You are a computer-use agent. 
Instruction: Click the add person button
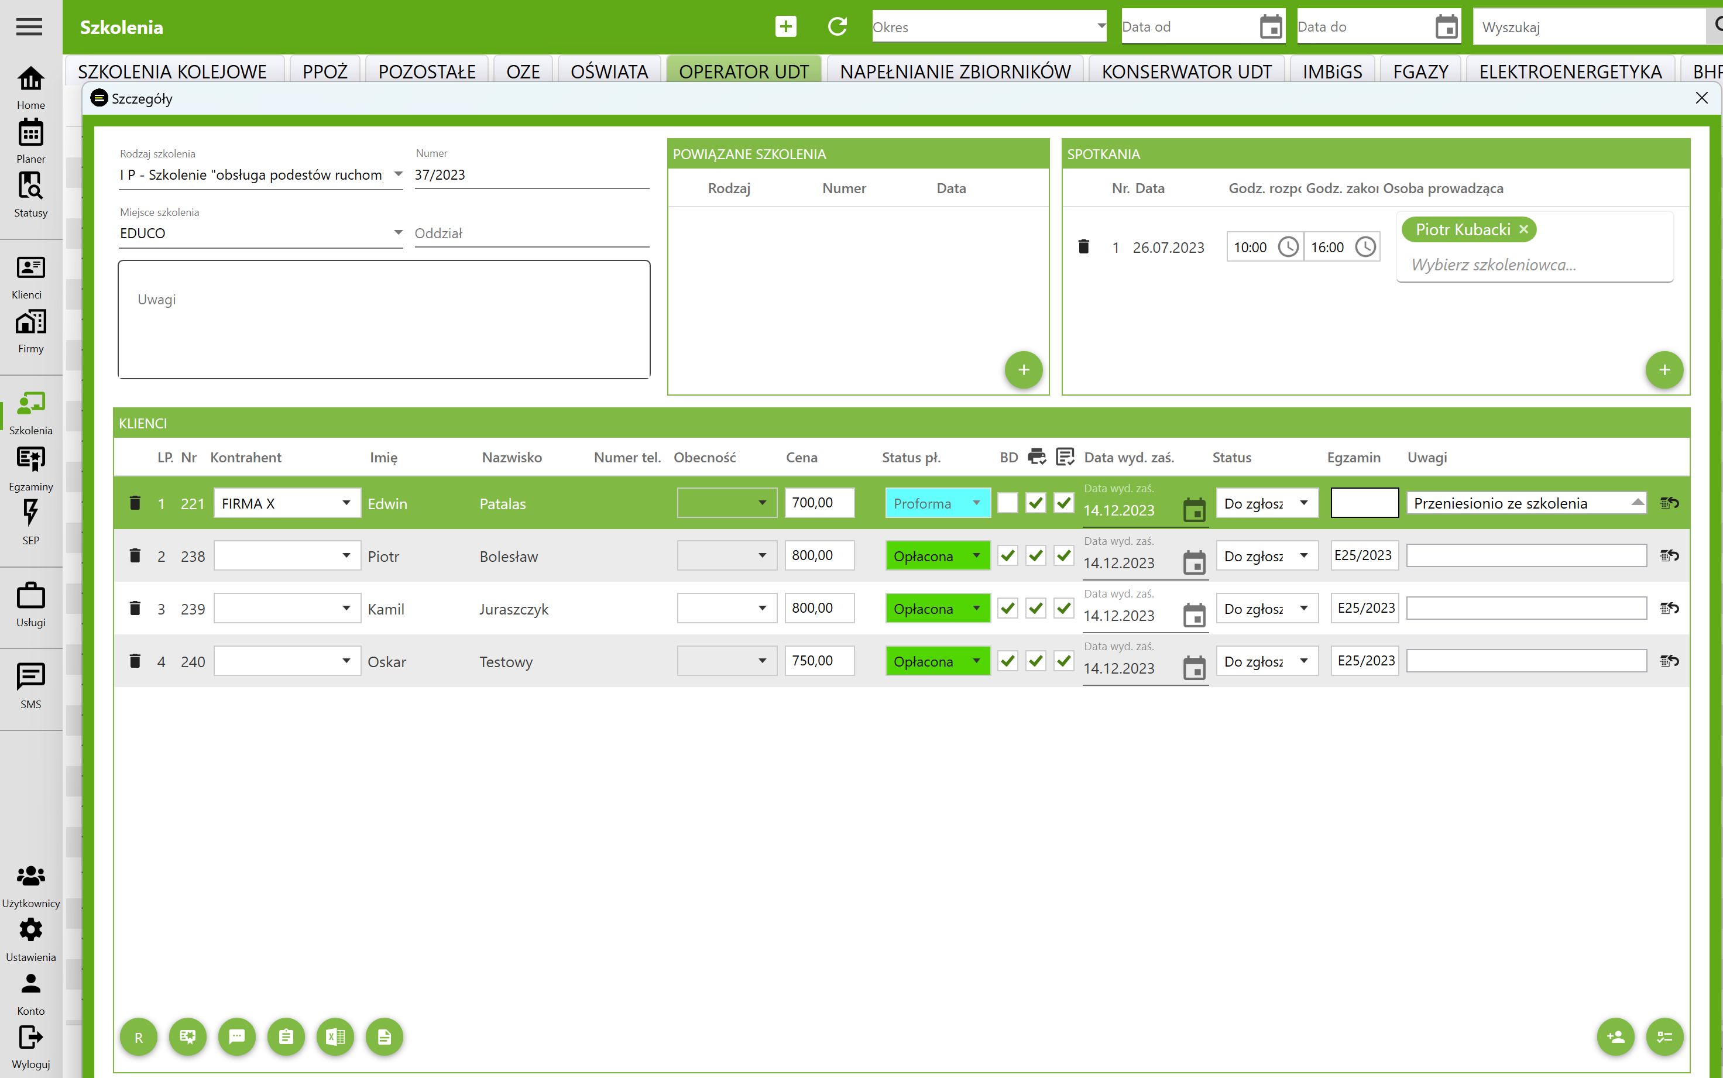(x=1615, y=1036)
